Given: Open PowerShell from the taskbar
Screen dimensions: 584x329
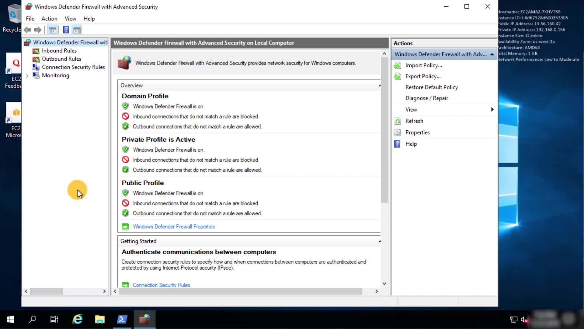Looking at the screenshot, I should [x=122, y=319].
